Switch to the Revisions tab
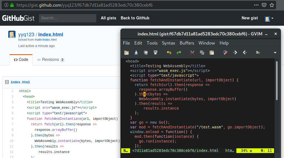This screenshot has width=284, height=158. coord(51,59)
